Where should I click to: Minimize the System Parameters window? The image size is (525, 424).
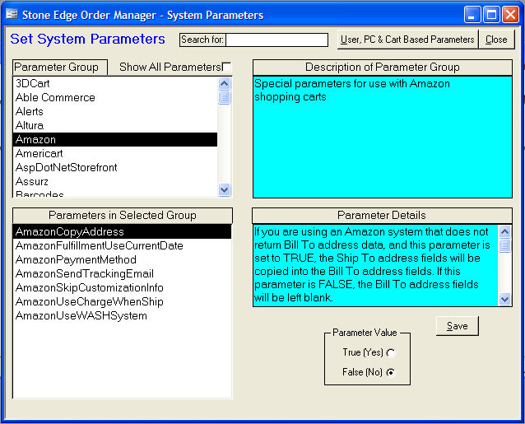[x=472, y=15]
